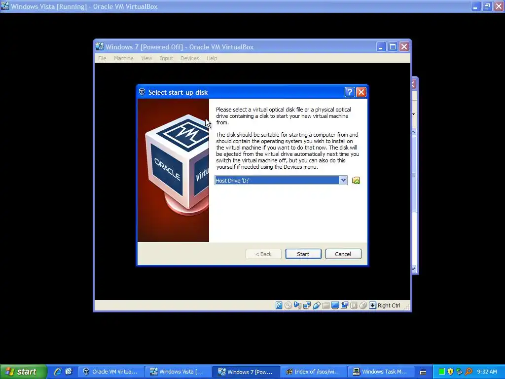Click the on-screen keyboard tray icon
Viewport: 505px width, 379px height.
(x=423, y=372)
